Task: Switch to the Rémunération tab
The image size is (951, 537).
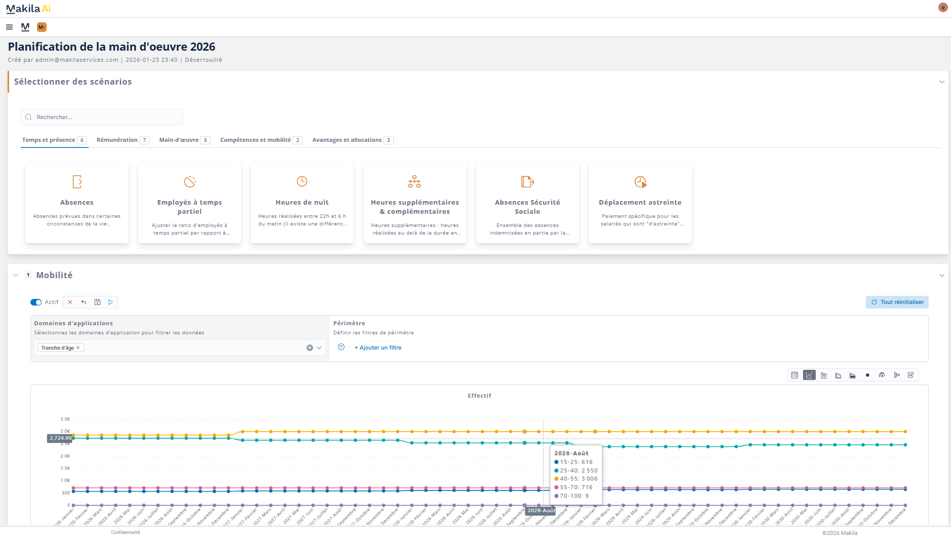Action: [x=117, y=140]
